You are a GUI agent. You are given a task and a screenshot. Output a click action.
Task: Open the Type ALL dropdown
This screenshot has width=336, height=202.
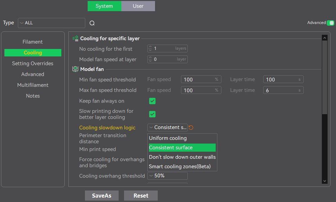click(51, 23)
